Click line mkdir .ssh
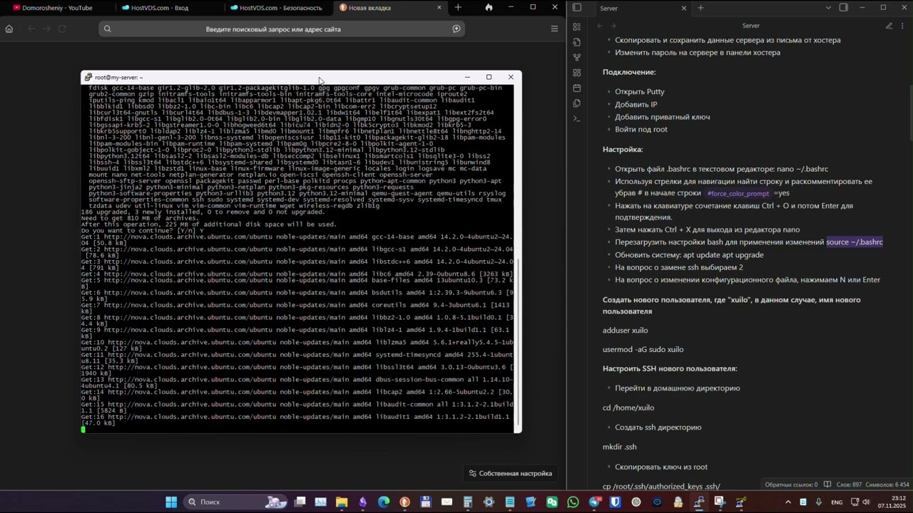 (619, 447)
